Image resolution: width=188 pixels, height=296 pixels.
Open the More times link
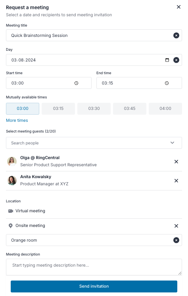point(17,121)
